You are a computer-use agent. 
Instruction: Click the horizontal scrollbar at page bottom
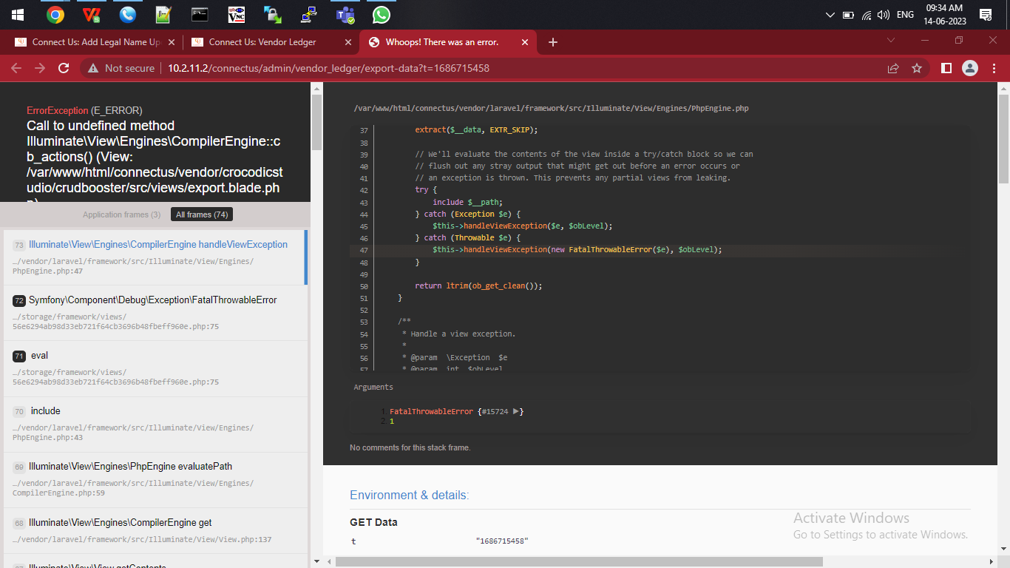click(579, 561)
